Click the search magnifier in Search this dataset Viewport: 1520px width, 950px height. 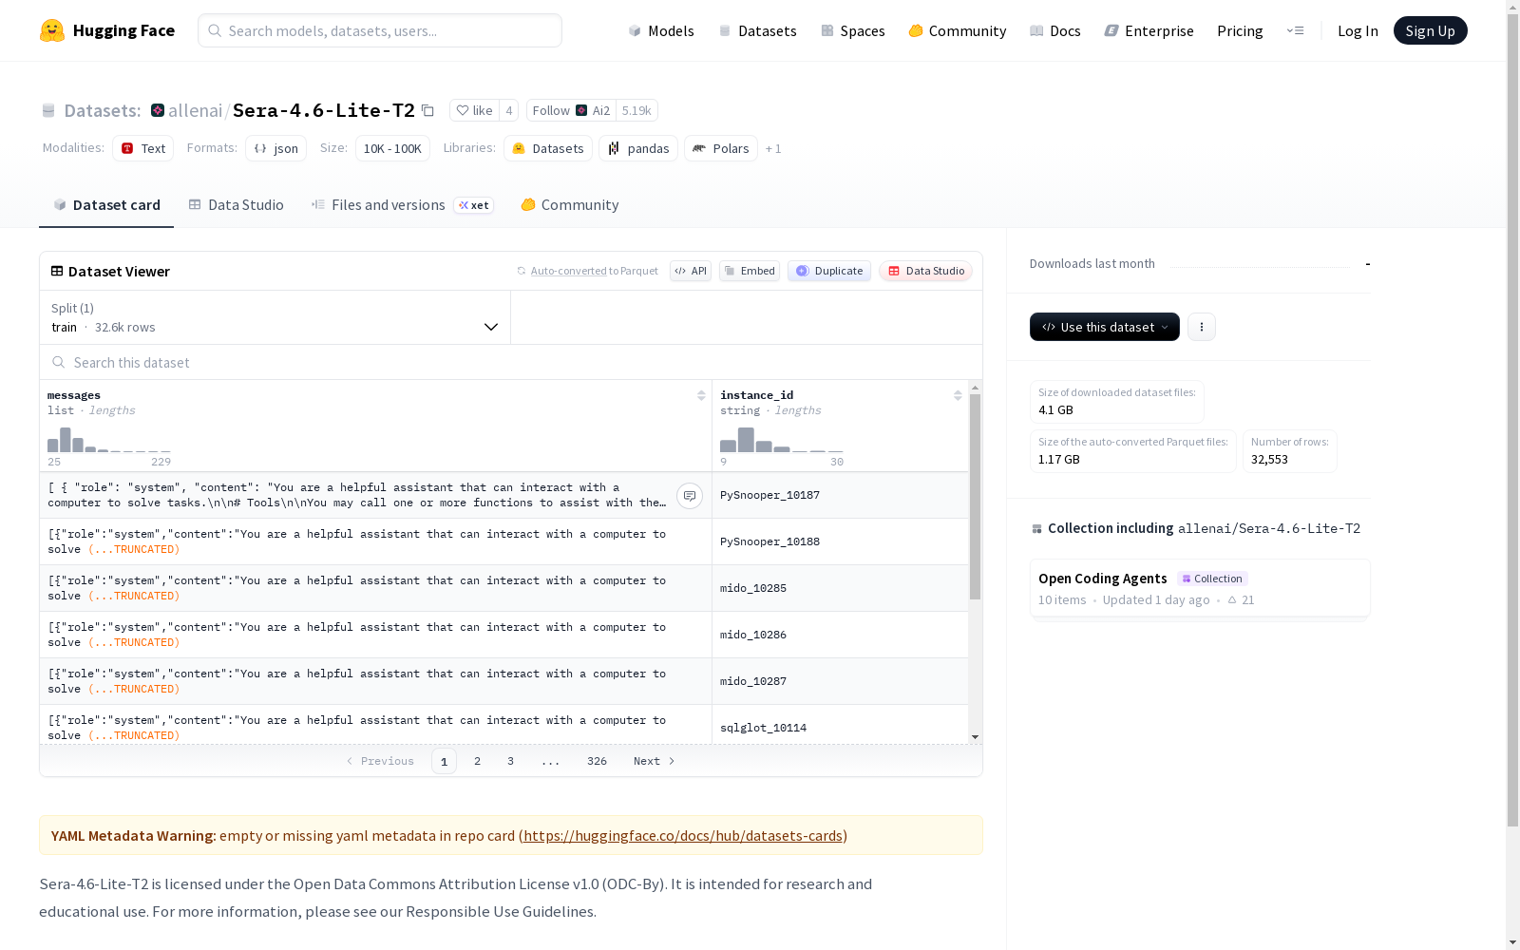(59, 362)
